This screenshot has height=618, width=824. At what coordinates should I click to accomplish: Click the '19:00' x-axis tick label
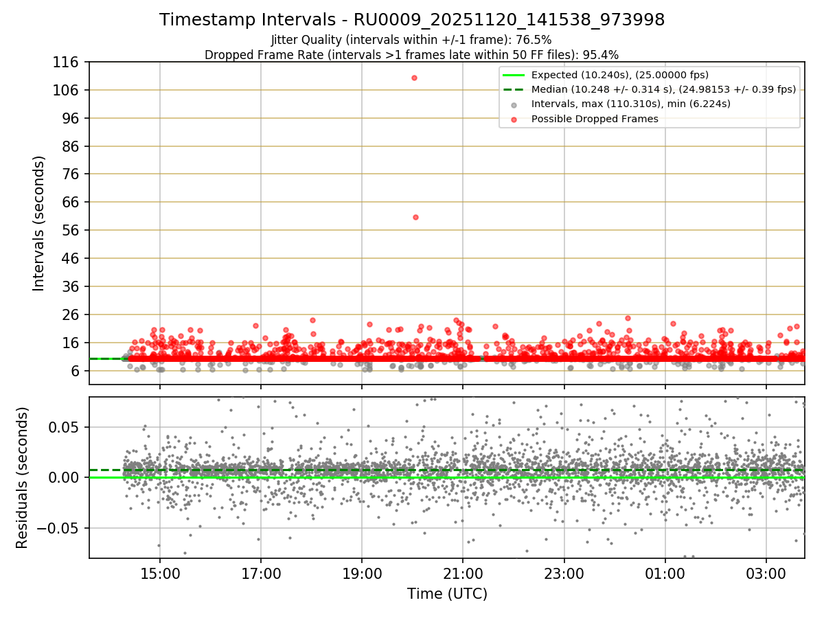click(x=362, y=573)
